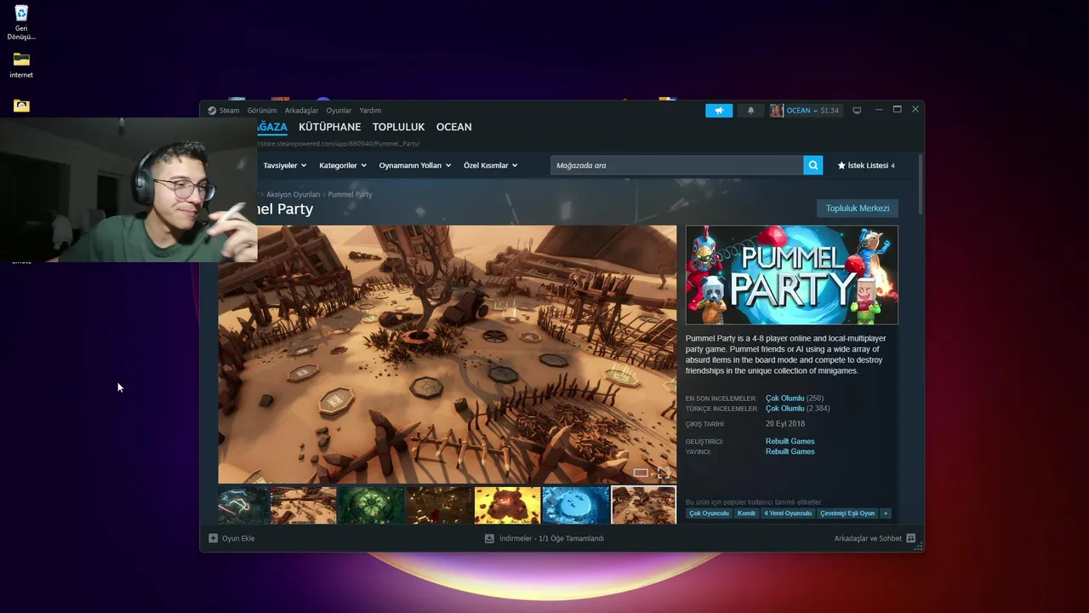Click the downloads icon in bottom bar

489,538
